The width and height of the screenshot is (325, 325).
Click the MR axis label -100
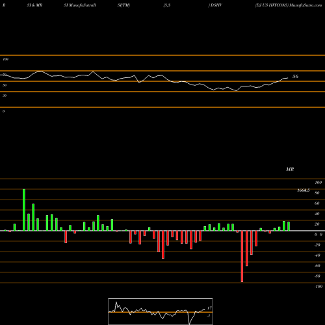[x=318, y=287]
